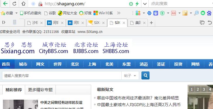
Task: Click the undo close tab arrow
Action: point(210,22)
